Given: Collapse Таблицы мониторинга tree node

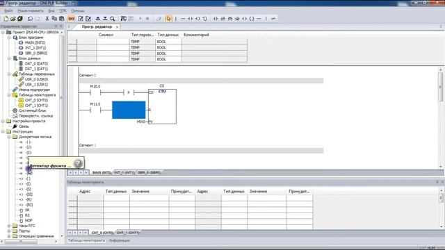Looking at the screenshot, I should [x=9, y=95].
